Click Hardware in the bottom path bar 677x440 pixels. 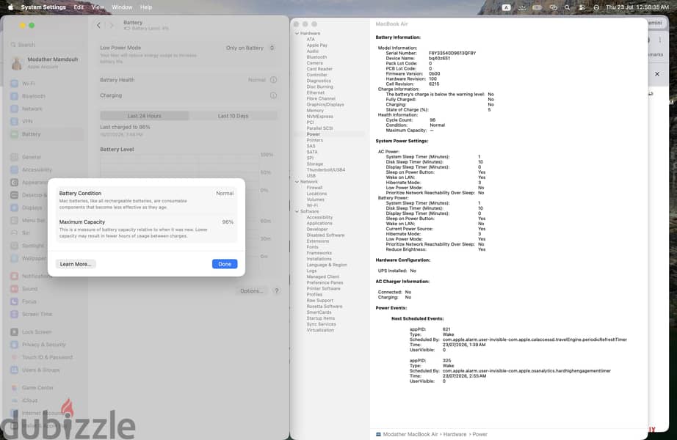coord(455,434)
